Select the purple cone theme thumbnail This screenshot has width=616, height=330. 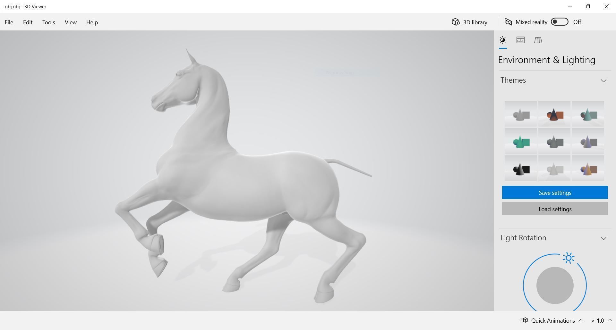pyautogui.click(x=588, y=141)
